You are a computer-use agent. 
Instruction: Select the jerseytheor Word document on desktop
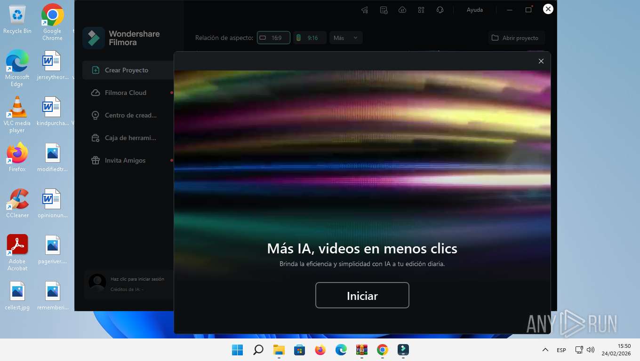tap(52, 65)
